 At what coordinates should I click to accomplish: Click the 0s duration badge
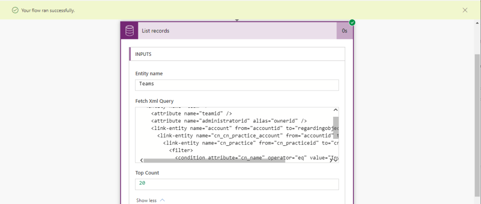(345, 31)
